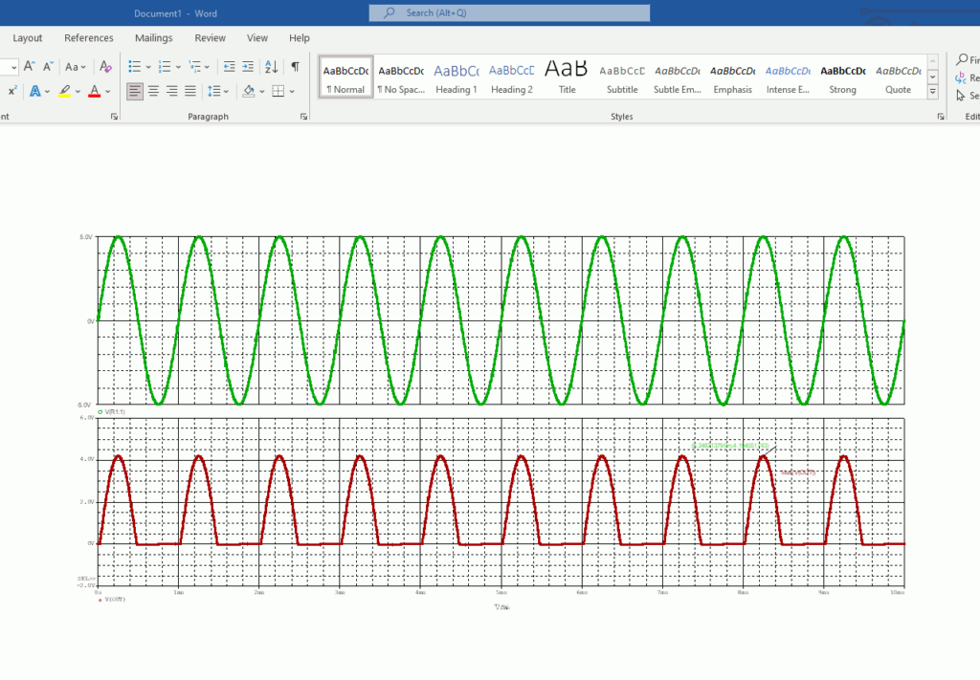This screenshot has width=980, height=680.
Task: Apply the Emphasis style
Action: (732, 77)
